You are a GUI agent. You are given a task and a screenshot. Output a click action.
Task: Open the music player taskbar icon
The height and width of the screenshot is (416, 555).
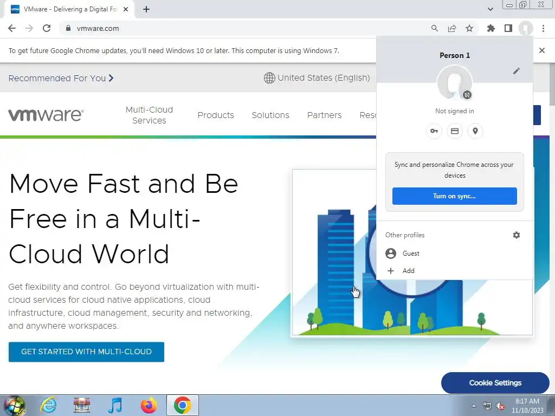point(115,405)
